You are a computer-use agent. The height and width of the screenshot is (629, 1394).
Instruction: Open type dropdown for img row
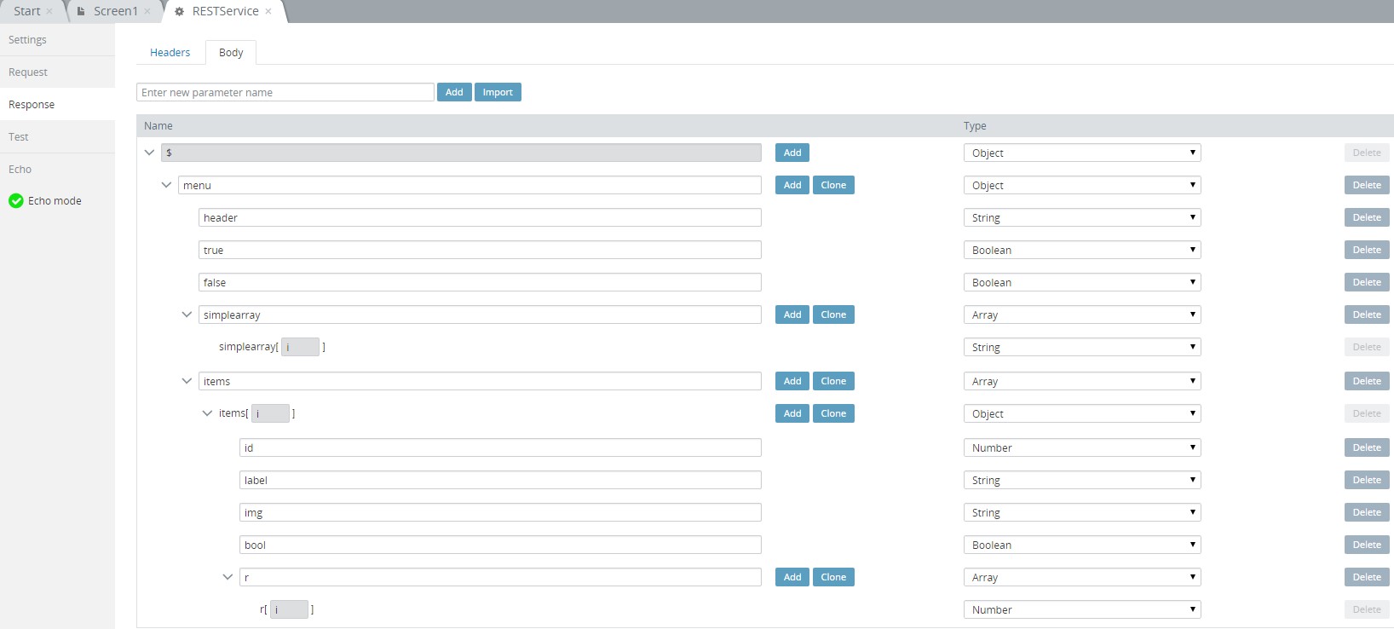pyautogui.click(x=1082, y=512)
